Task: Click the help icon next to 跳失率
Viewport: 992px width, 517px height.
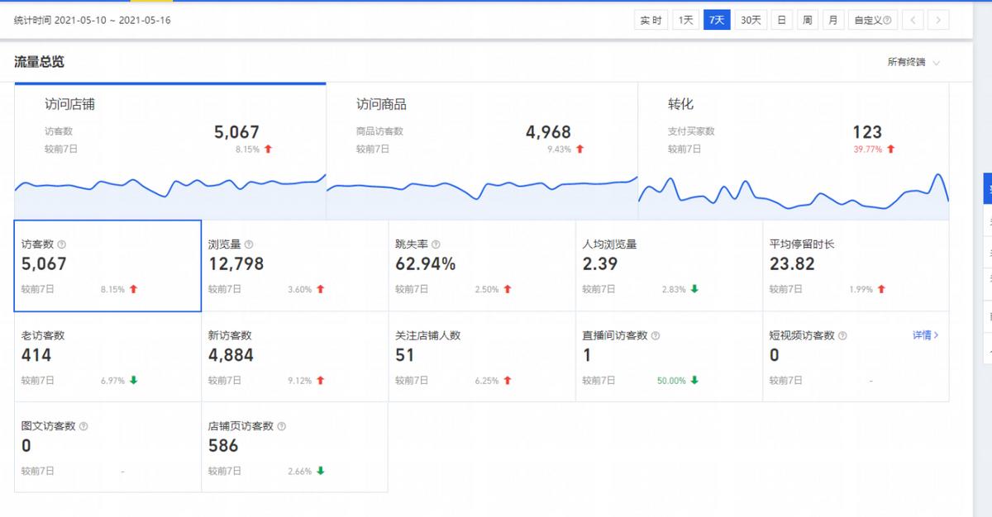Action: (x=436, y=244)
